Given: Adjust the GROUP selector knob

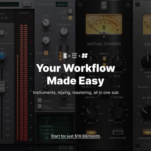Looking at the screenshot, I should [x=118, y=112].
